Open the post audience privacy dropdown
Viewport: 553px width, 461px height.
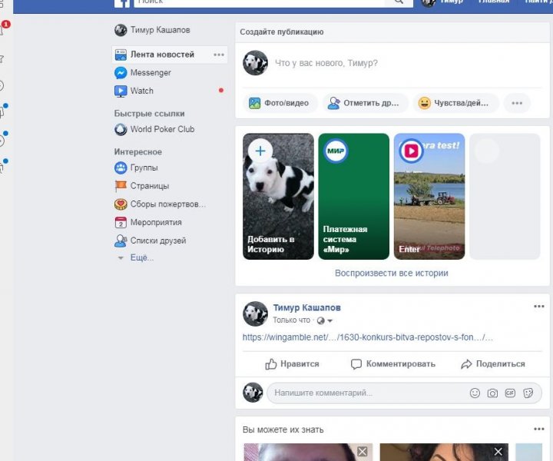(x=326, y=320)
